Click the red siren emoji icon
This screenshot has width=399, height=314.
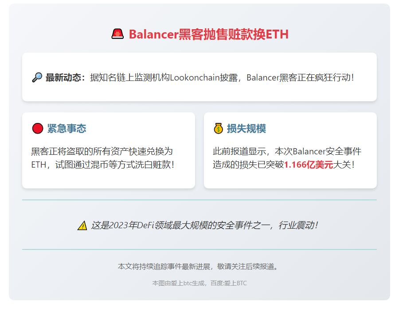point(117,34)
